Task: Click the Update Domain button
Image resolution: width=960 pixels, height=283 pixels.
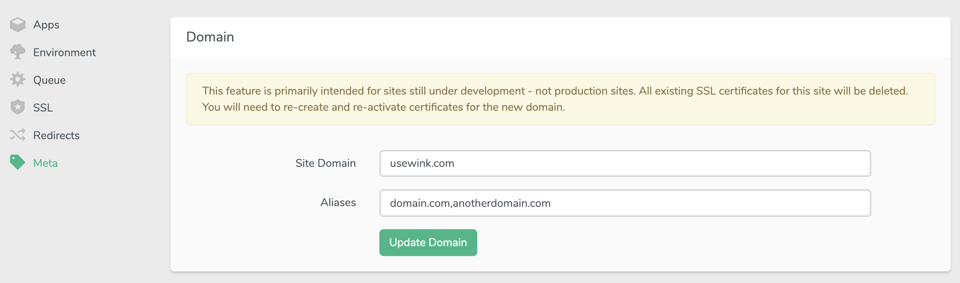Action: click(428, 243)
